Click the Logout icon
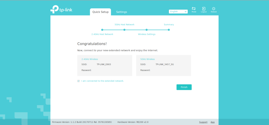Screen dimensions: 269x125 [204, 9]
